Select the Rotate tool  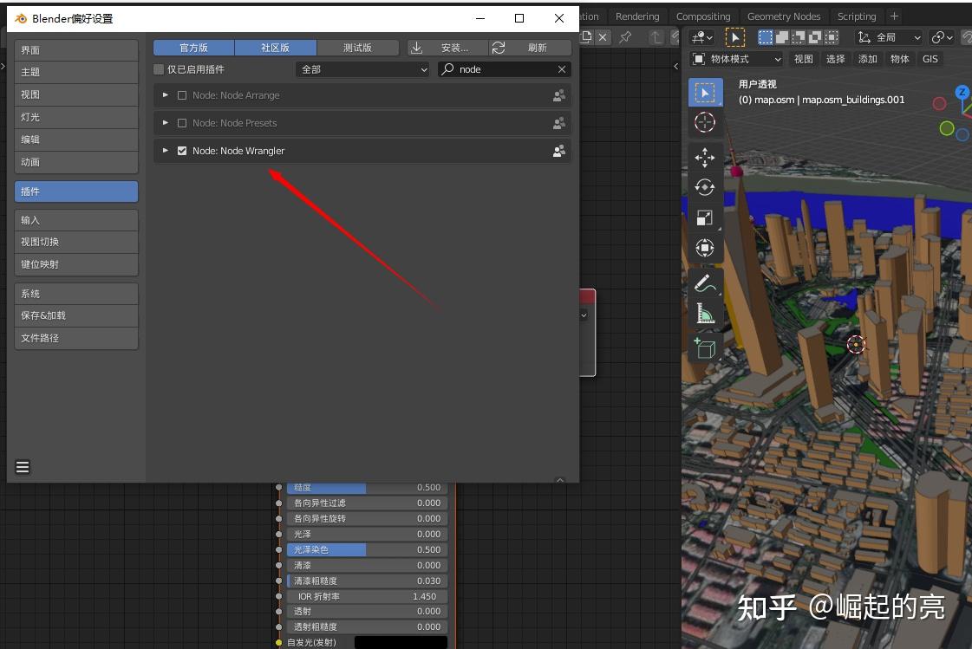click(x=705, y=187)
